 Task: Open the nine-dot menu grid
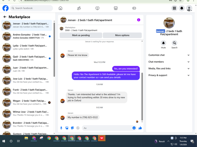click(174, 8)
